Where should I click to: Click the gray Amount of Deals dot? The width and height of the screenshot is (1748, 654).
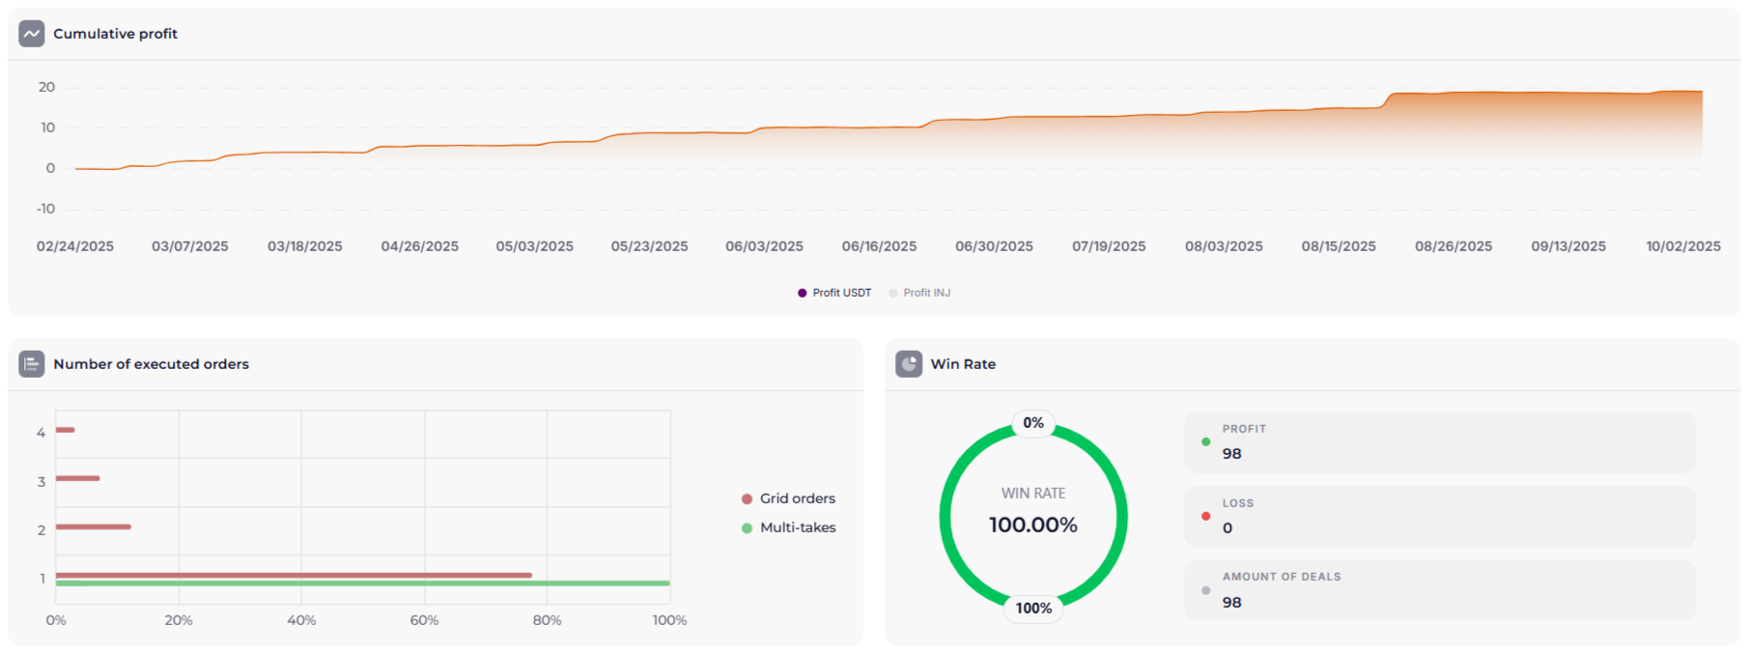click(x=1205, y=590)
